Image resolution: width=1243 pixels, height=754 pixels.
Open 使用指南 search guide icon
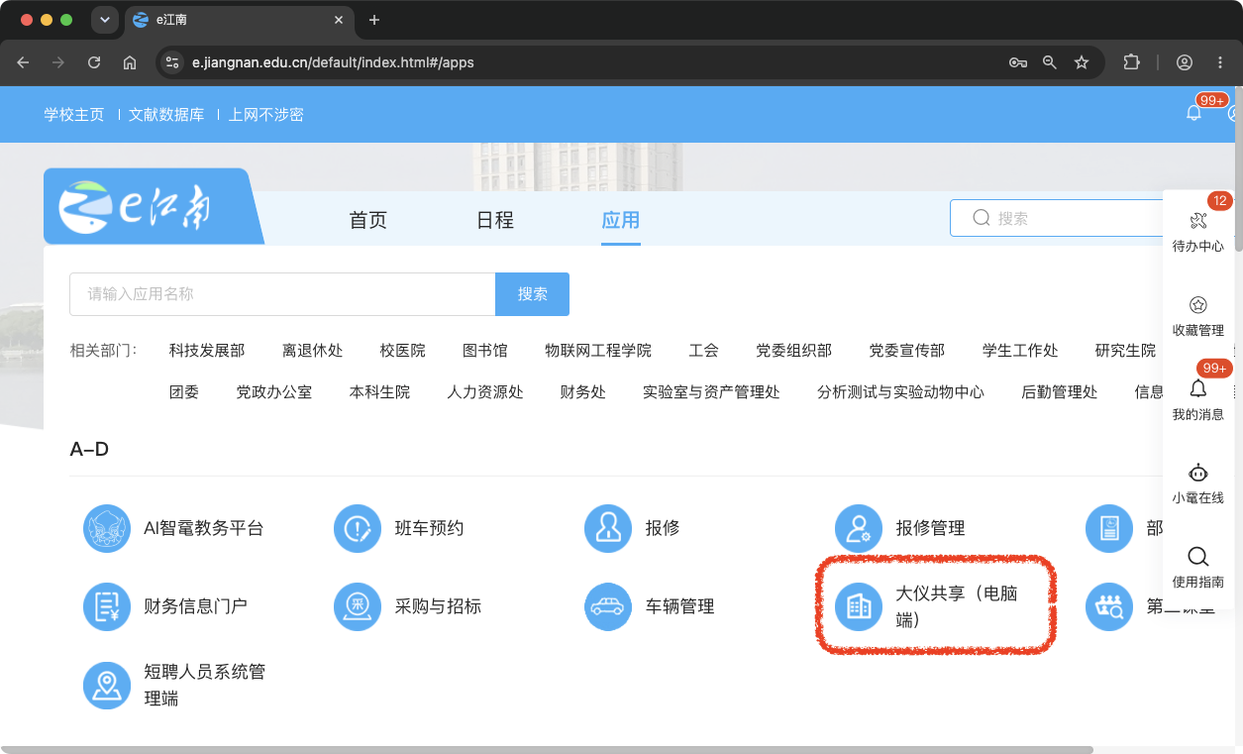pos(1197,568)
